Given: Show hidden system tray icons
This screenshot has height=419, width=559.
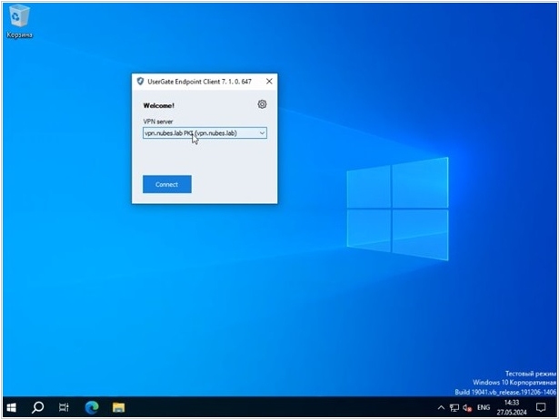Looking at the screenshot, I should [440, 408].
